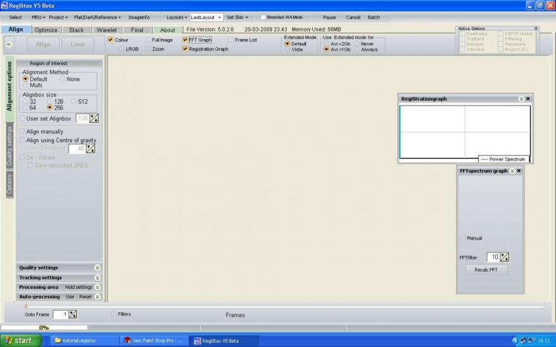Click the Cancel button
The height and width of the screenshot is (347, 556).
coord(353,18)
